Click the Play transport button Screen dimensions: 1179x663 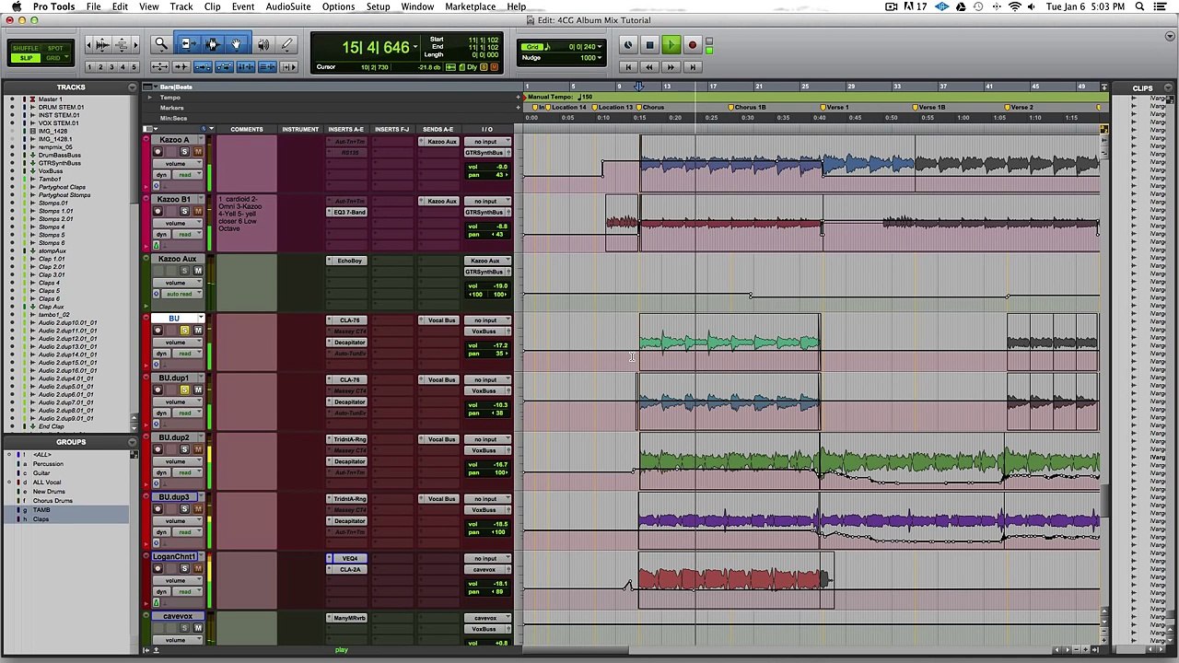pyautogui.click(x=671, y=45)
